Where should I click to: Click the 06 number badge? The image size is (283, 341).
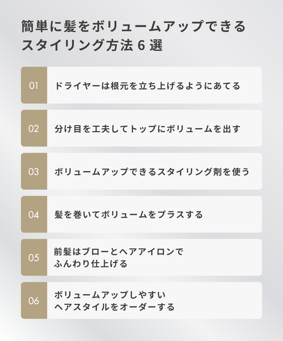34,301
